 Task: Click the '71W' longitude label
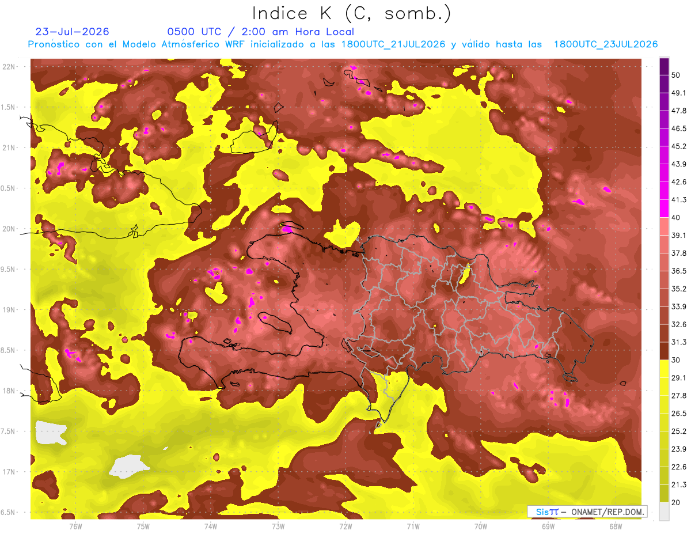click(413, 526)
